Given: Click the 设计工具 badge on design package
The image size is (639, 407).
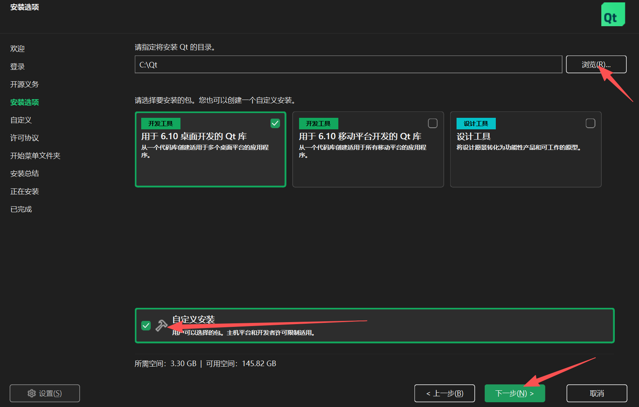Looking at the screenshot, I should pos(476,123).
